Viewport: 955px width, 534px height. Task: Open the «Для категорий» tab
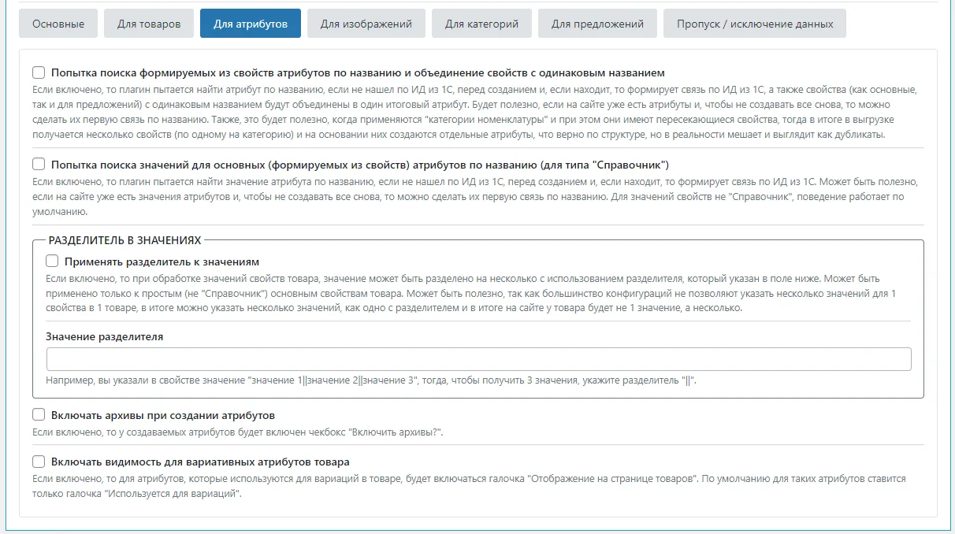(480, 23)
